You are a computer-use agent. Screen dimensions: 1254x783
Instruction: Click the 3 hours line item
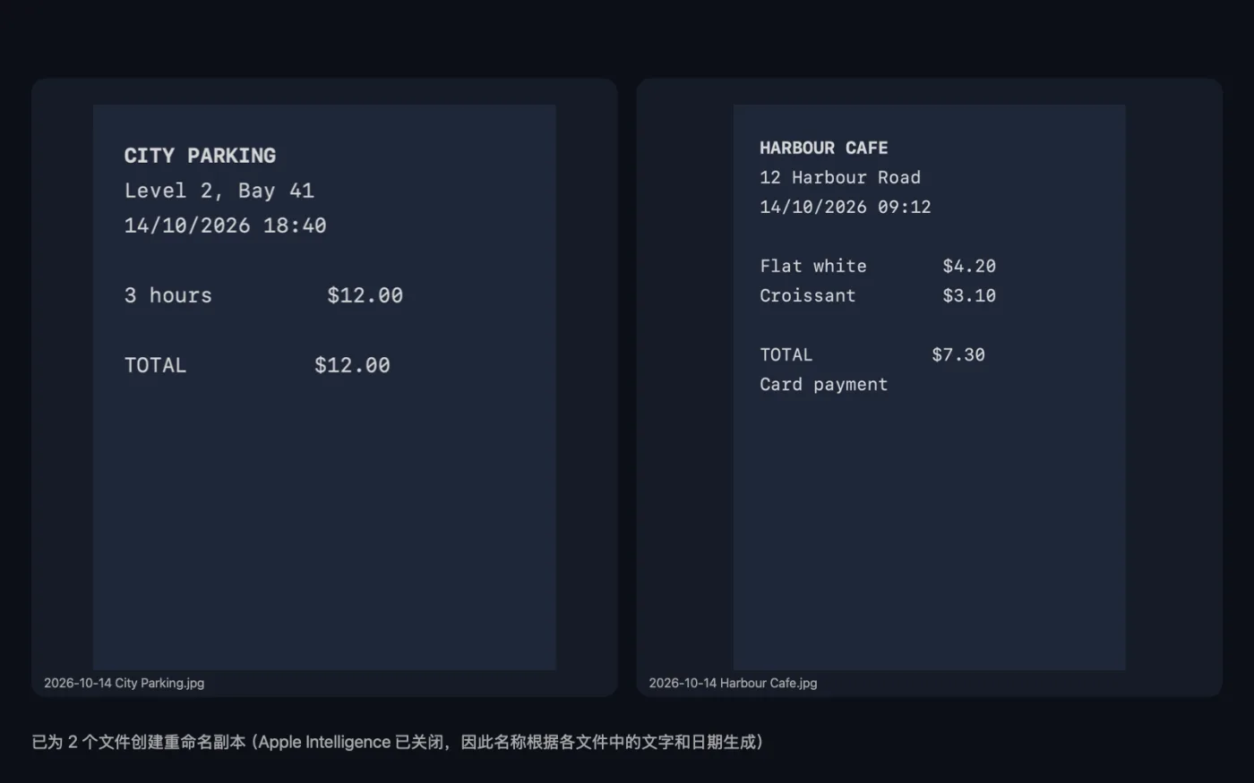[168, 295]
